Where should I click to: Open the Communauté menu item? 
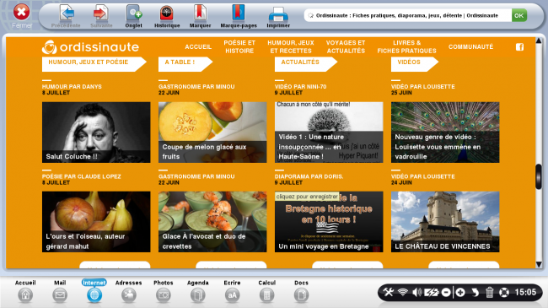470,47
